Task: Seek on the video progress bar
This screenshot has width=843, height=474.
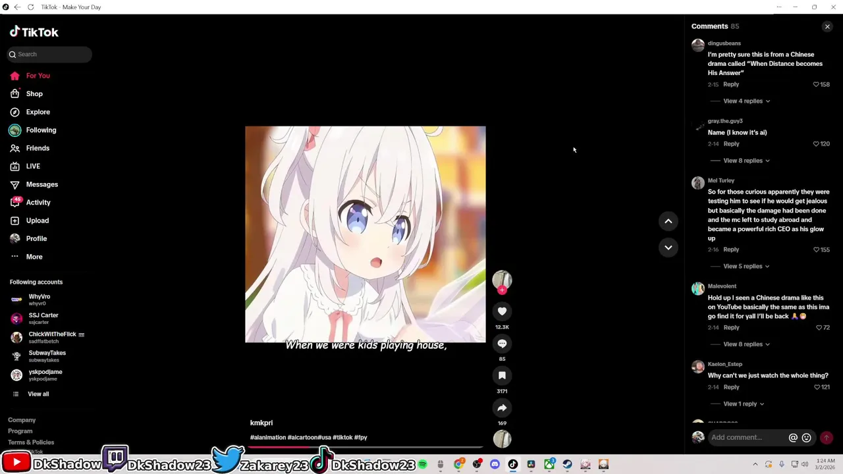Action: tap(366, 447)
